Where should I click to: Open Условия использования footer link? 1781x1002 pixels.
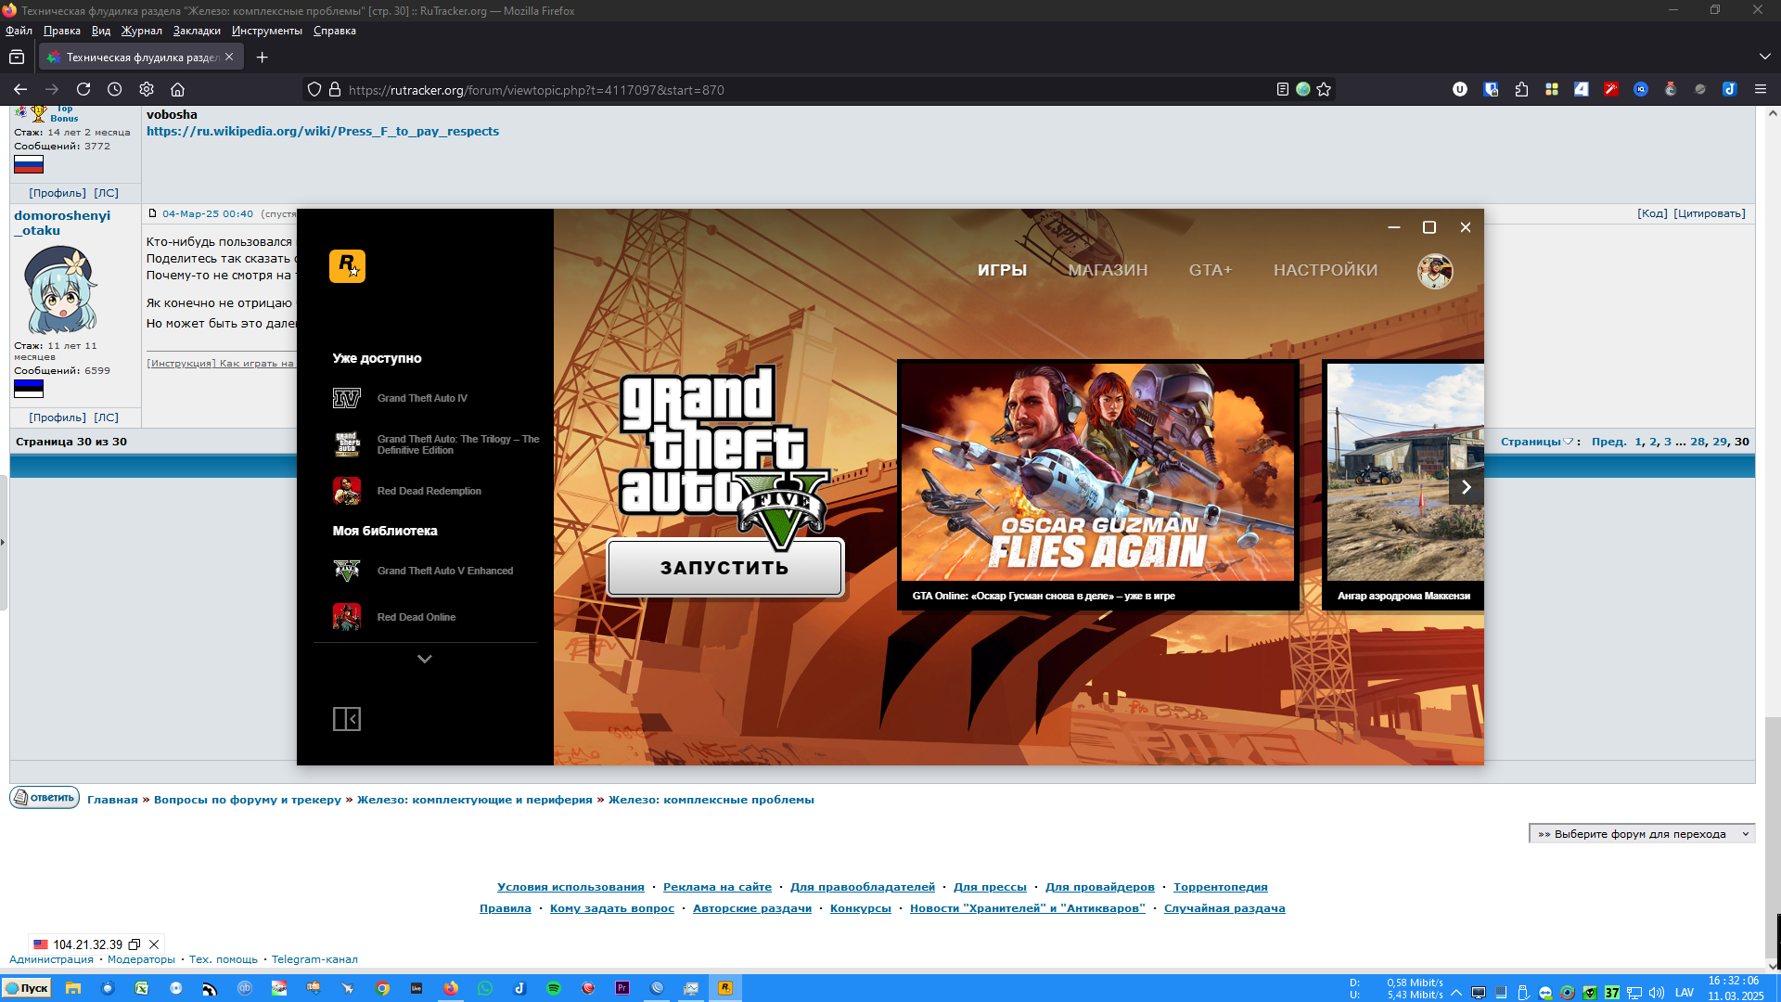570,888
